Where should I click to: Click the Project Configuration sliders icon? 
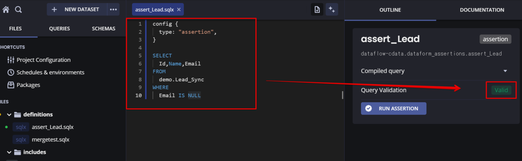click(x=11, y=60)
